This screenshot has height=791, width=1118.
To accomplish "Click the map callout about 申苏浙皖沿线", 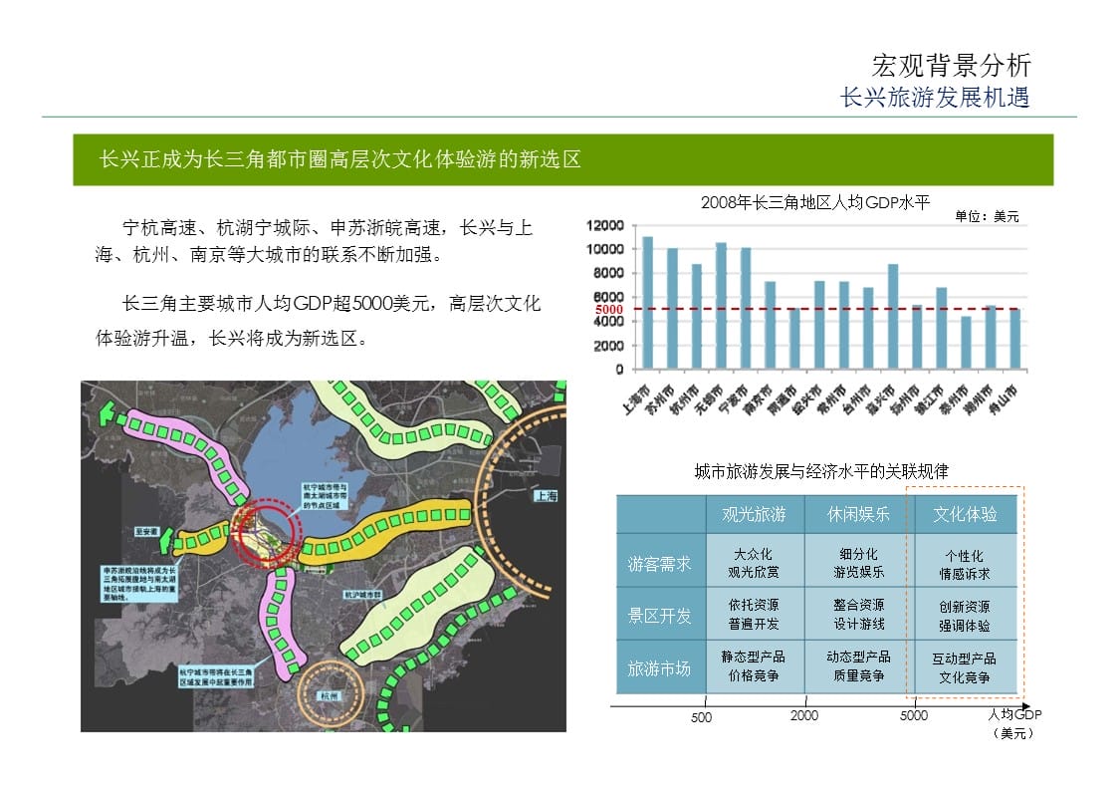I will click(138, 584).
